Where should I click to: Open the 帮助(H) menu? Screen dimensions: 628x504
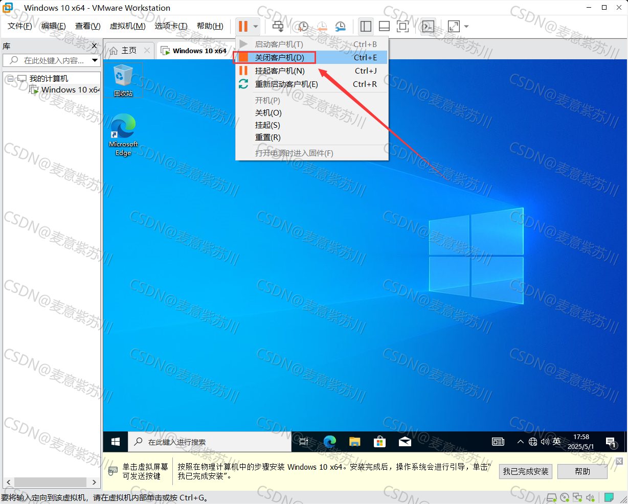click(x=210, y=26)
